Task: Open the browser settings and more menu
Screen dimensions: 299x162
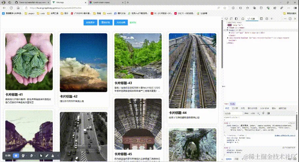Action: pos(289,8)
